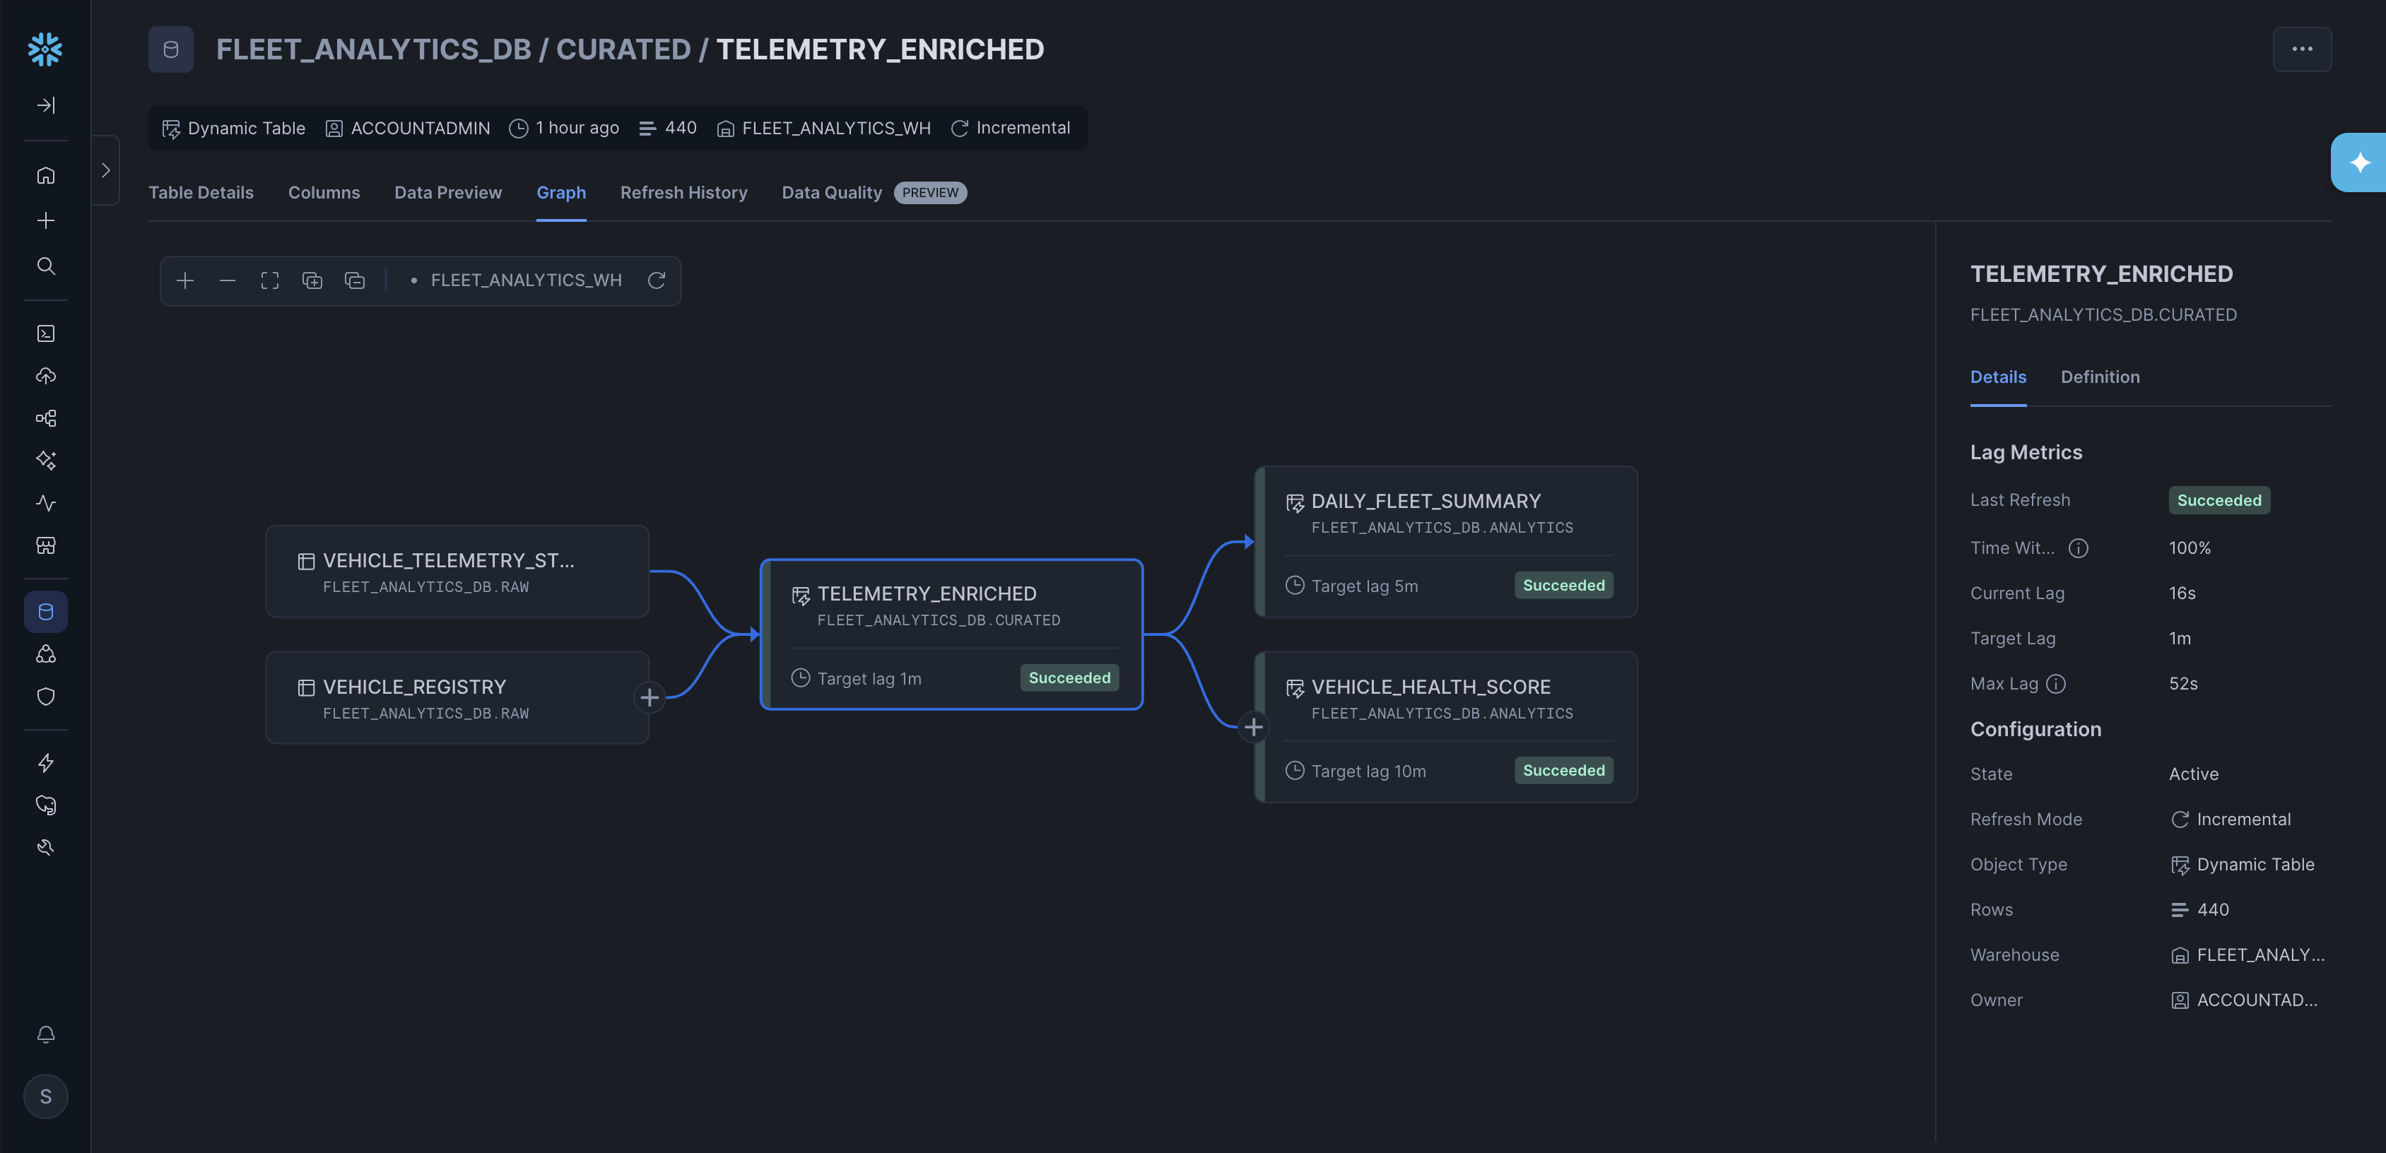The height and width of the screenshot is (1153, 2386).
Task: Click the zoom in button on graph toolbar
Action: pos(185,280)
